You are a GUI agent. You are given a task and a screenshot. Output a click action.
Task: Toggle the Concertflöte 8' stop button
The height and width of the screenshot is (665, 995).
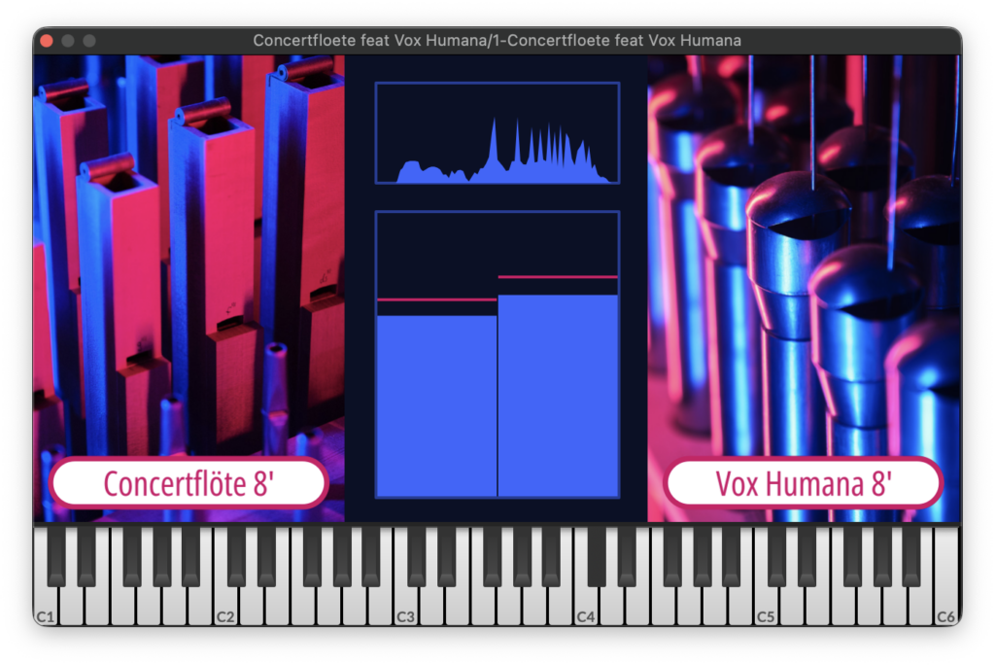189,483
